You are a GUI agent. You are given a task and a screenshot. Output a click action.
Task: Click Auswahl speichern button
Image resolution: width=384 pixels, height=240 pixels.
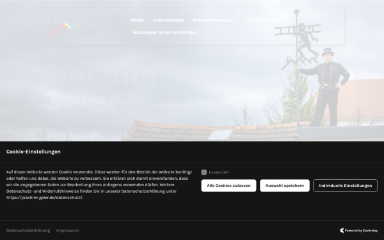point(285,186)
